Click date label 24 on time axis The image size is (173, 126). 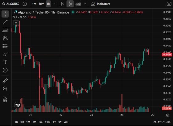[x=122, y=115]
